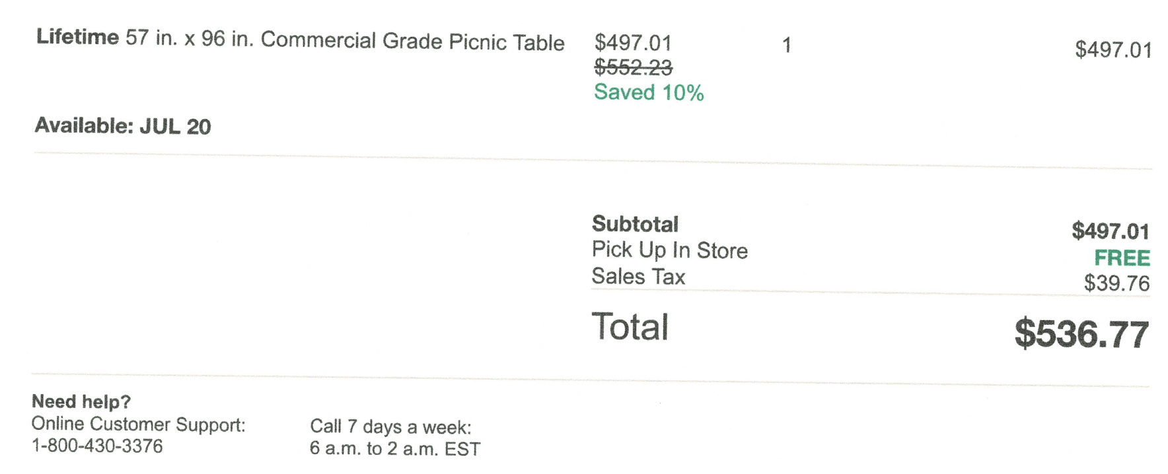1168x474 pixels.
Task: Click the struck-through $552.23 original price
Action: click(x=633, y=67)
